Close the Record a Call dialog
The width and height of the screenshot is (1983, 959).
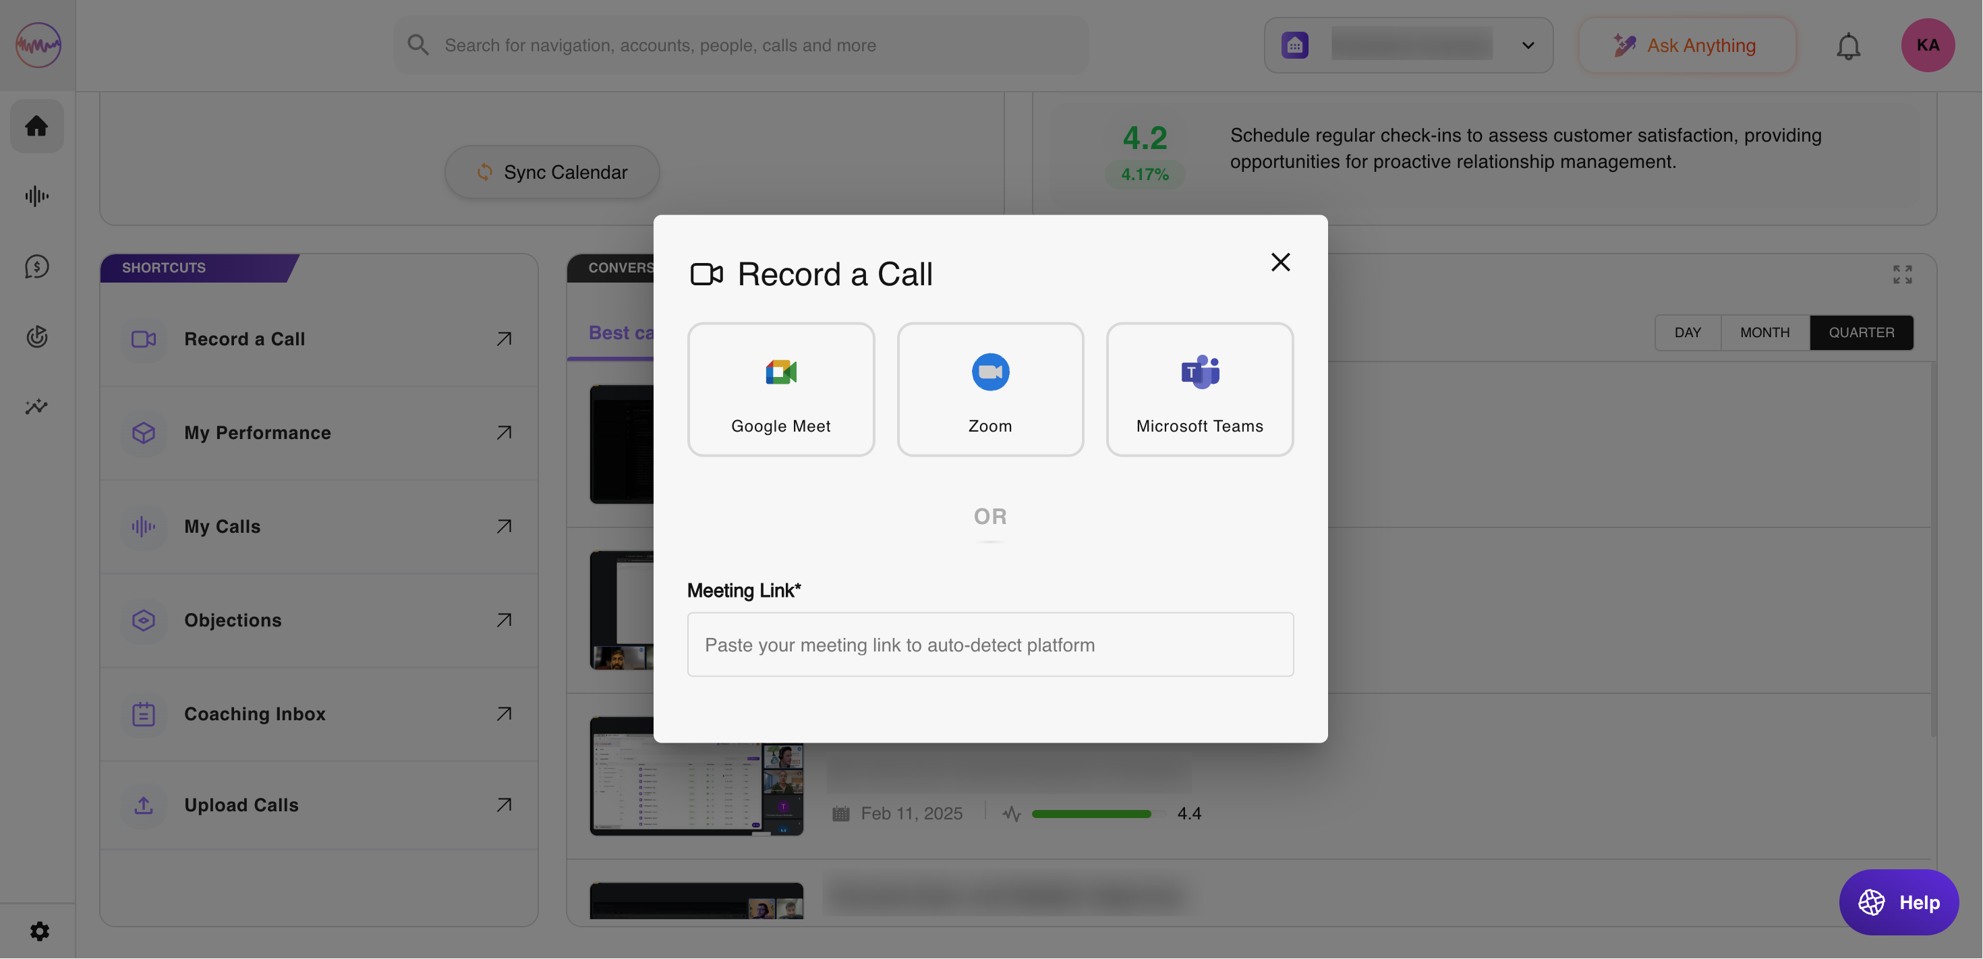coord(1280,262)
